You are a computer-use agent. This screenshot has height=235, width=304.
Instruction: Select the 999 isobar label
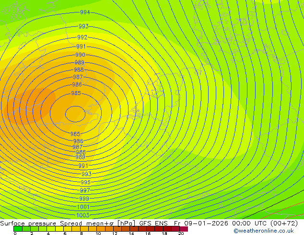[84, 199]
